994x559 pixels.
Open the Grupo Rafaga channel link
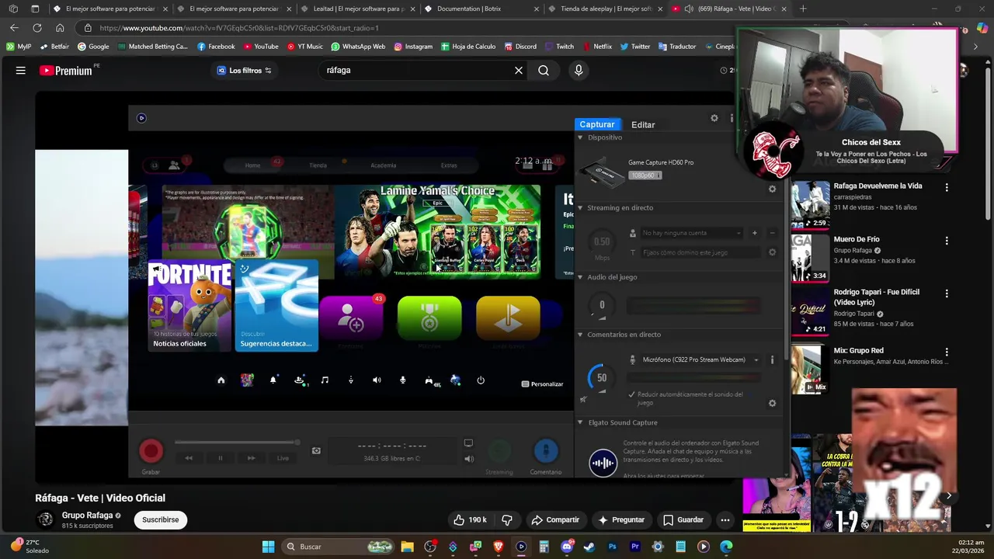88,516
